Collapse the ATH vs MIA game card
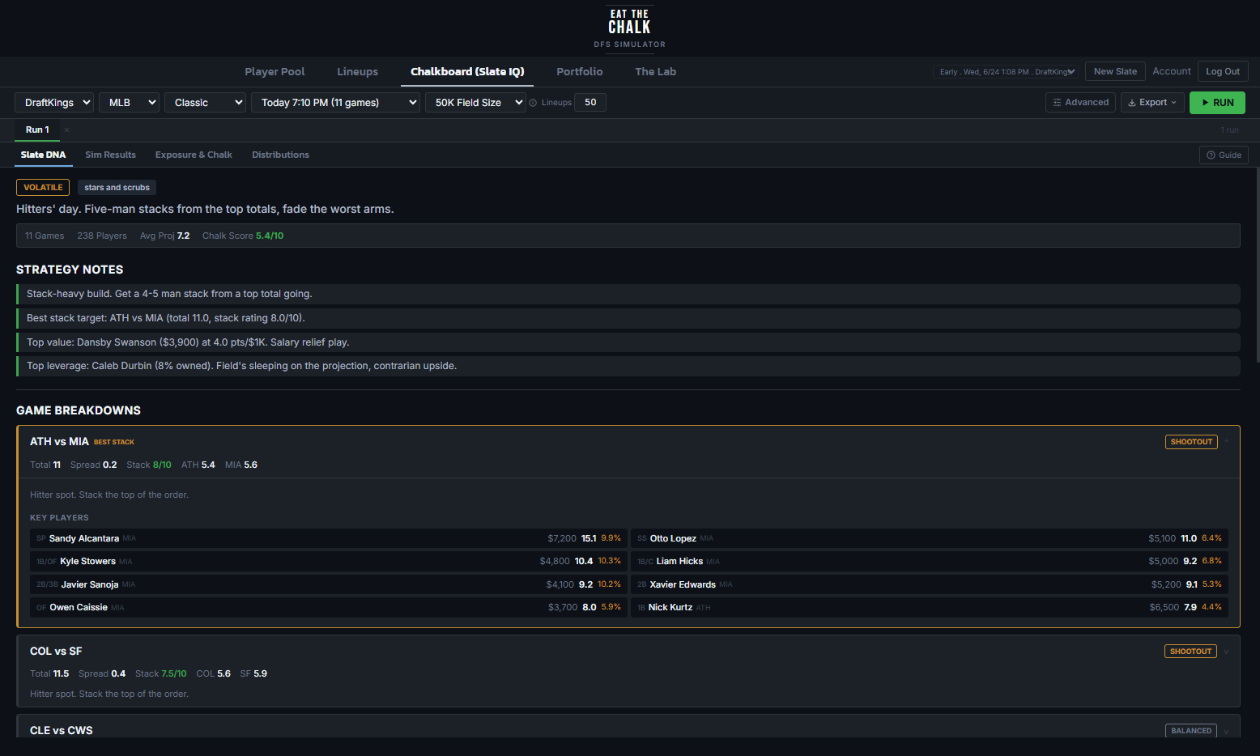1260x756 pixels. [1227, 442]
